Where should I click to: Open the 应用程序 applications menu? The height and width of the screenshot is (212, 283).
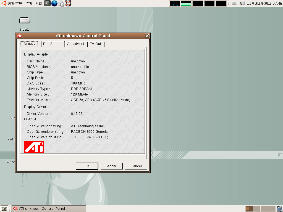(15, 3)
